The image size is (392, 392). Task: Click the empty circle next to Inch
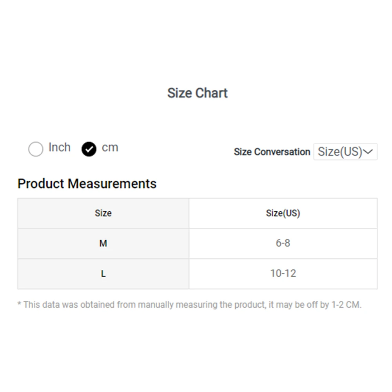36,149
